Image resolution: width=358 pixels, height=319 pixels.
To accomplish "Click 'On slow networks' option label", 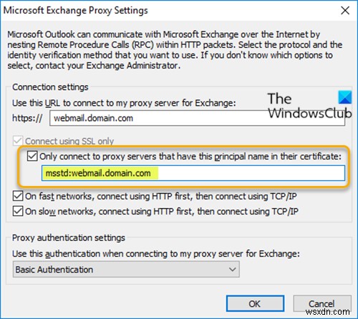I will pos(162,211).
